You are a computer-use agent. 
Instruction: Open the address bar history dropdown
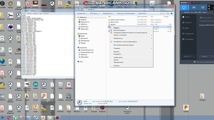149,10
